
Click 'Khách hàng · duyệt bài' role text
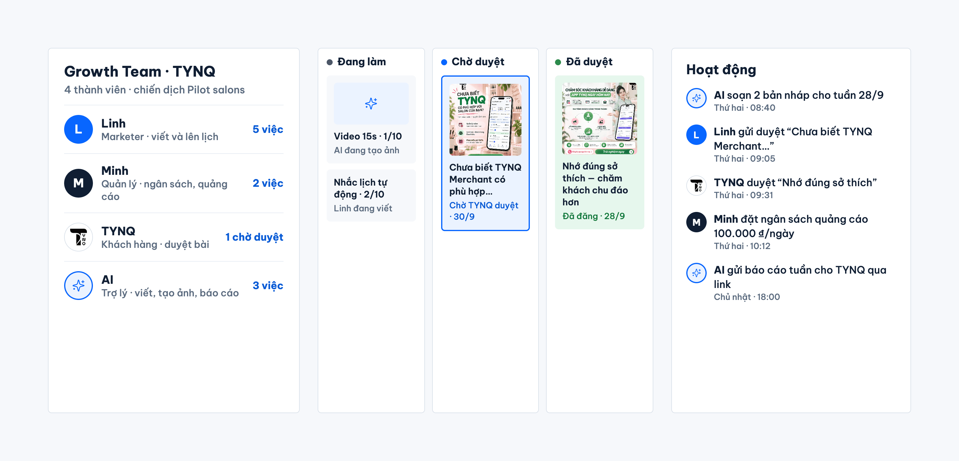(x=155, y=245)
